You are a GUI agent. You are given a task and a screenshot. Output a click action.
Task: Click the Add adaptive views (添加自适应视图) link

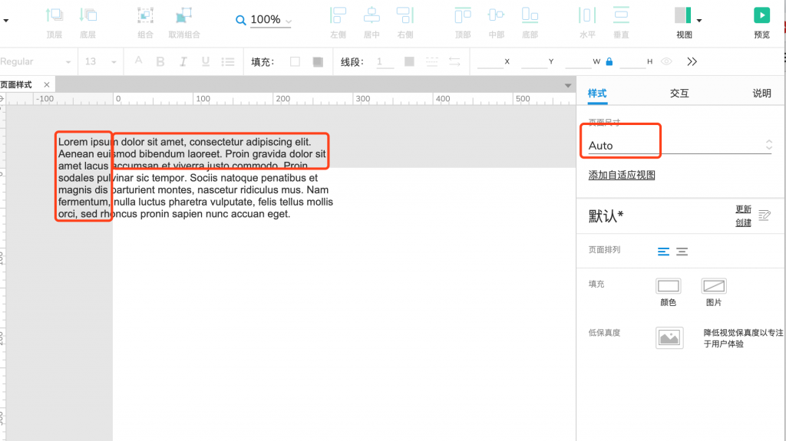(x=622, y=176)
